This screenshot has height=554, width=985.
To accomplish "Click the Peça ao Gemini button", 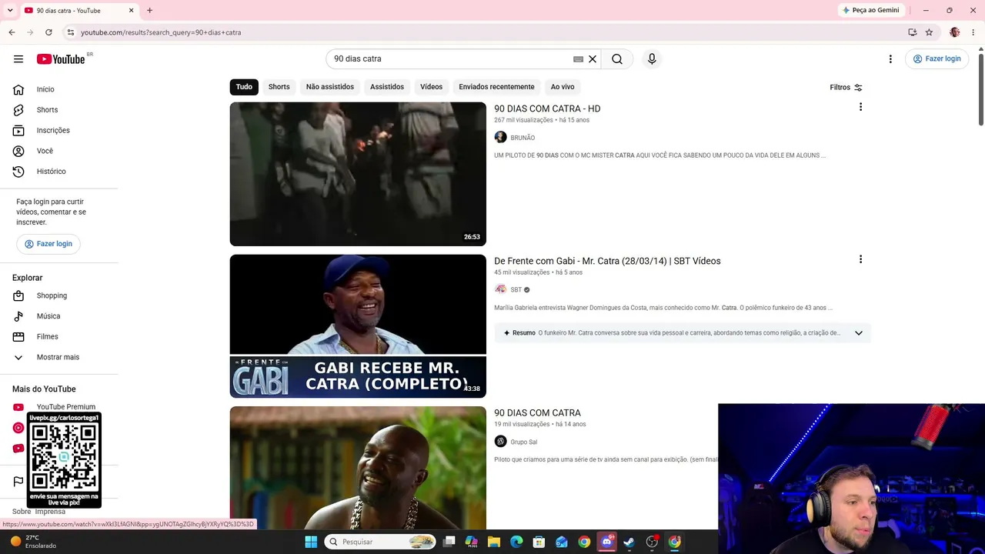I will [871, 10].
